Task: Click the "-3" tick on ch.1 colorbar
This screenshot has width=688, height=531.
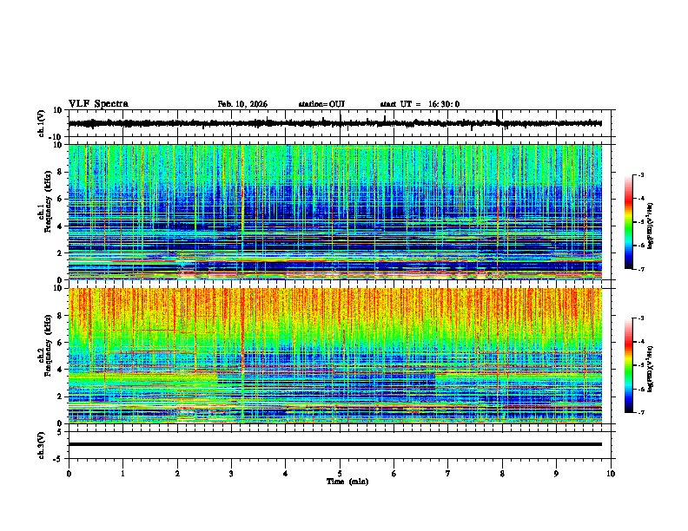Action: tap(641, 175)
